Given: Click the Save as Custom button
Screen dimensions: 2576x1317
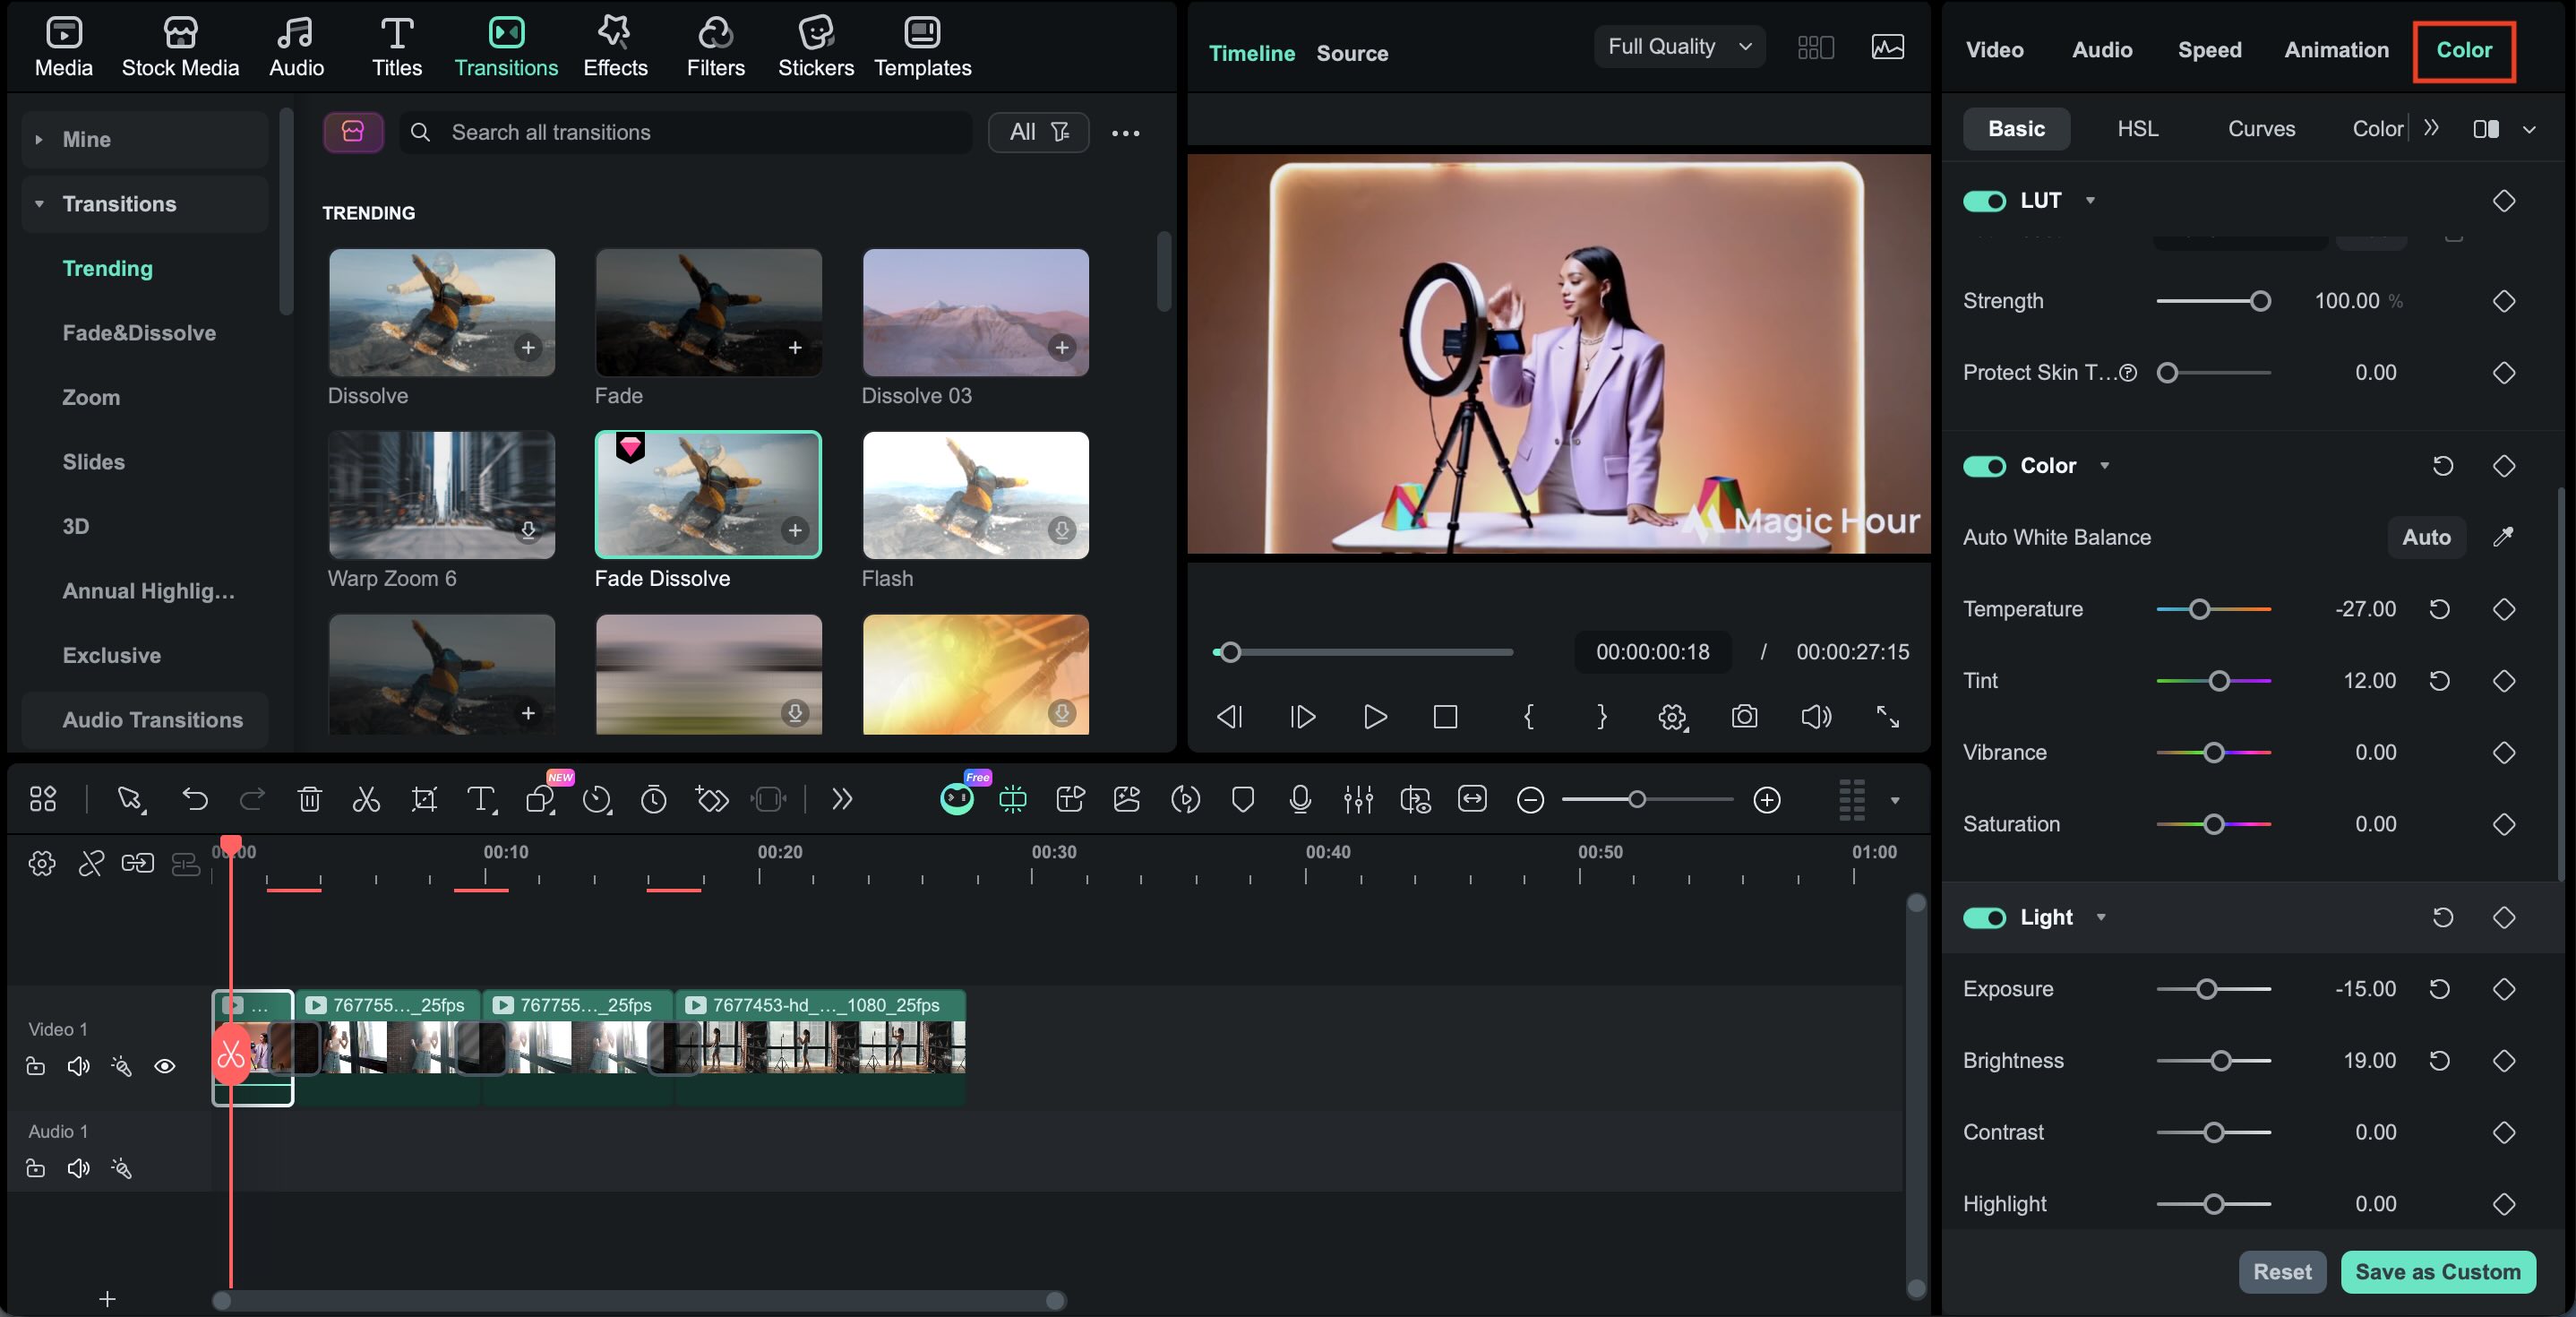Looking at the screenshot, I should (2437, 1271).
